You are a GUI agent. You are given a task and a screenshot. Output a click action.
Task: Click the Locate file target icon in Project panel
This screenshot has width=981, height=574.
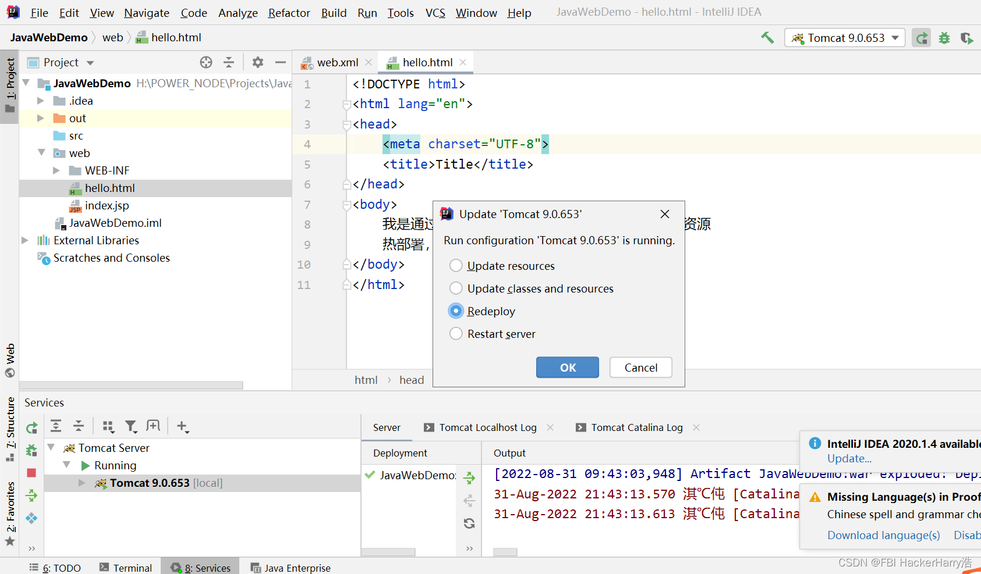click(206, 62)
